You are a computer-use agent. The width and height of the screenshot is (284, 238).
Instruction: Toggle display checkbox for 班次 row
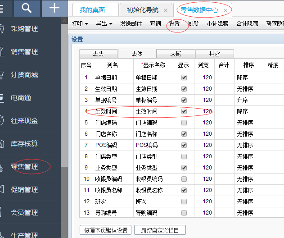pos(184,201)
